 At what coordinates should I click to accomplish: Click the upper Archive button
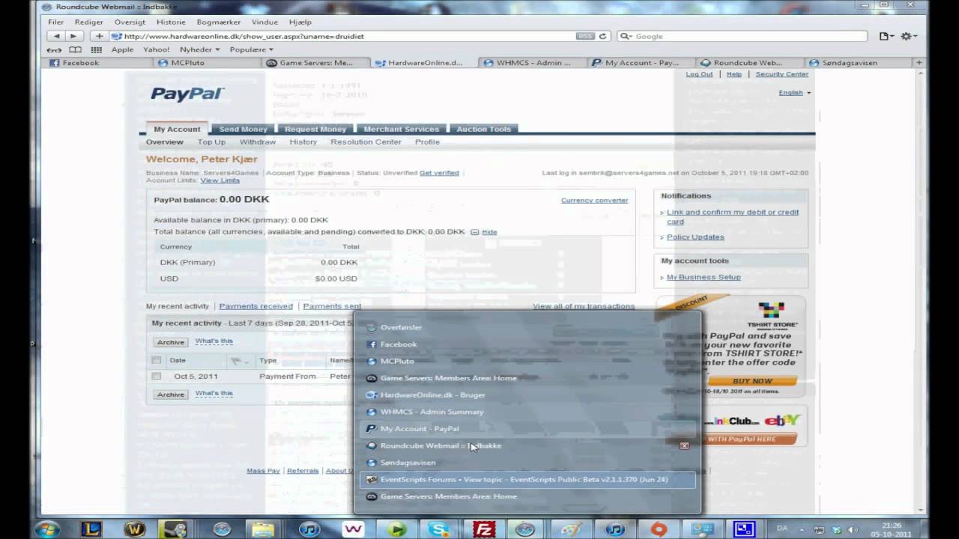coord(170,341)
